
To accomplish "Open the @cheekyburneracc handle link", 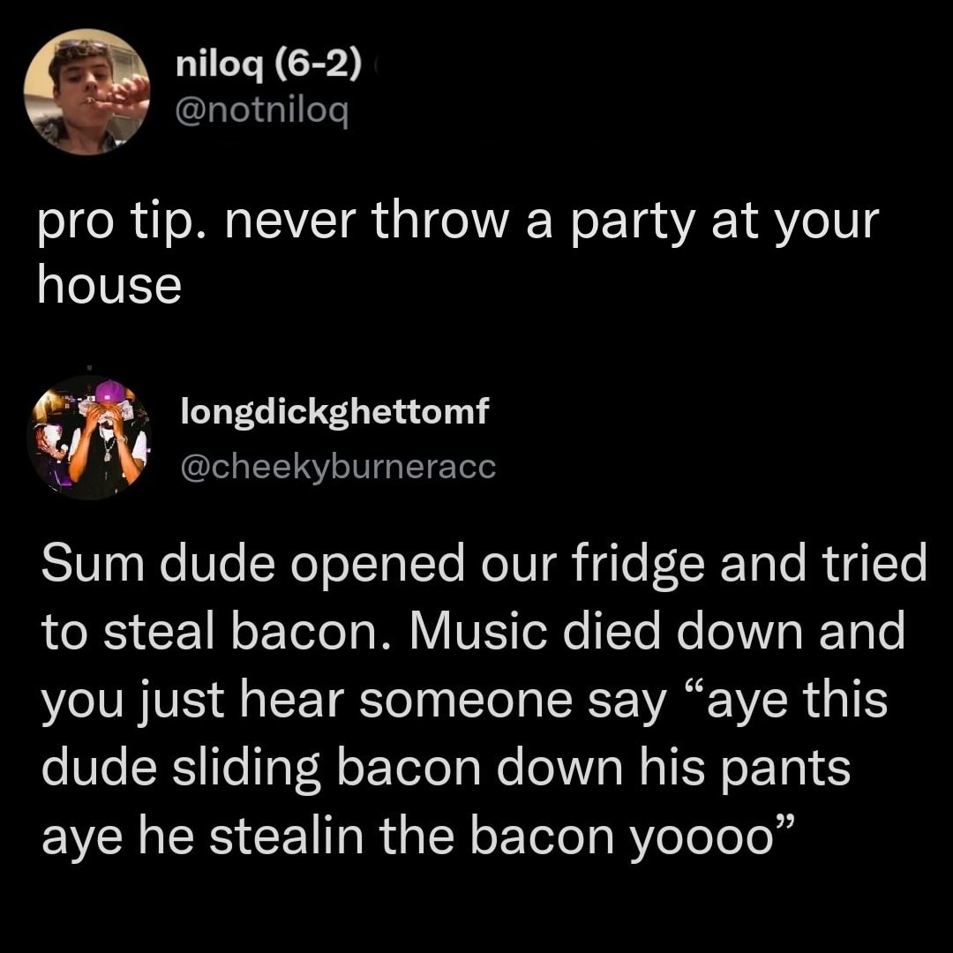I will coord(338,468).
